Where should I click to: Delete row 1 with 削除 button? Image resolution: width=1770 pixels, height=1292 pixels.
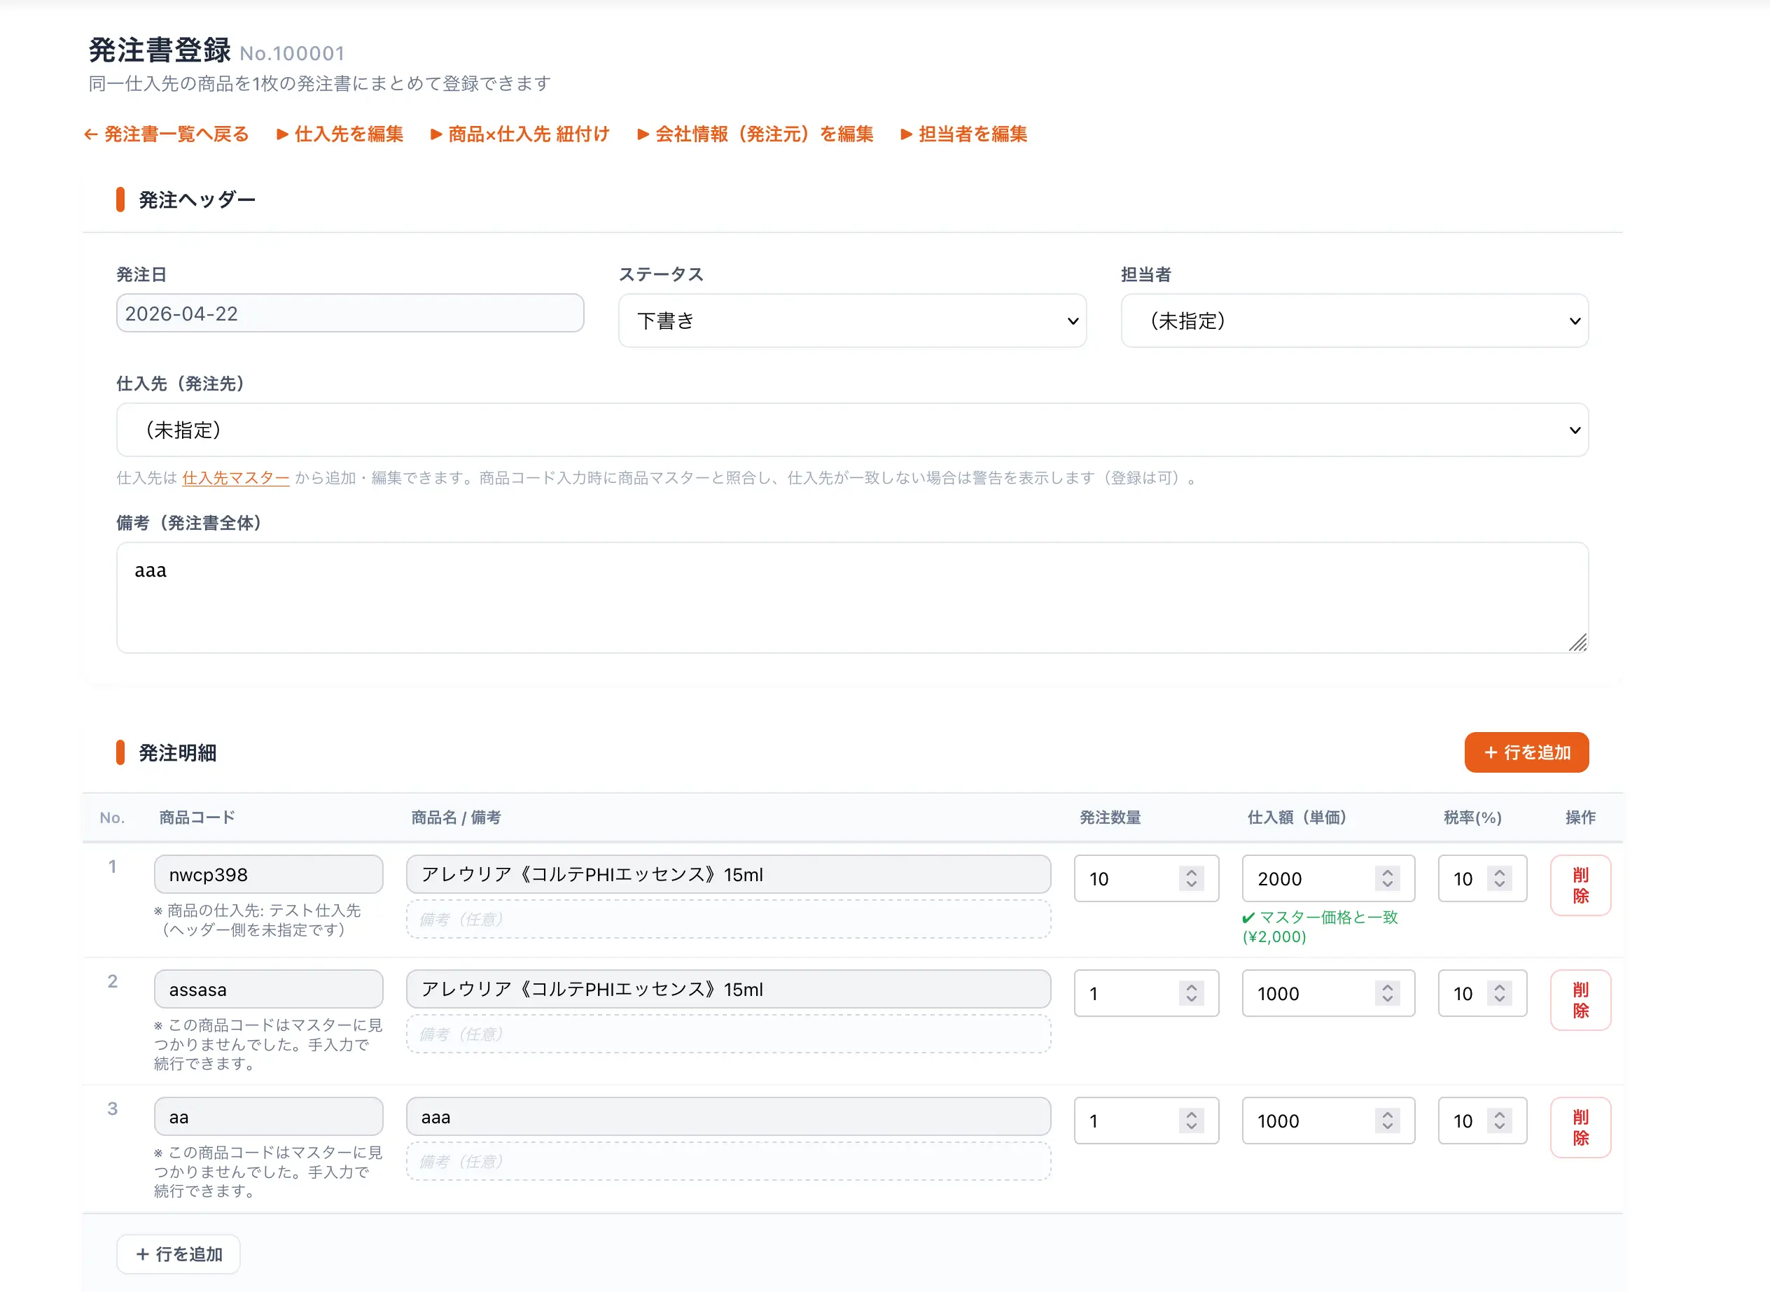tap(1580, 885)
